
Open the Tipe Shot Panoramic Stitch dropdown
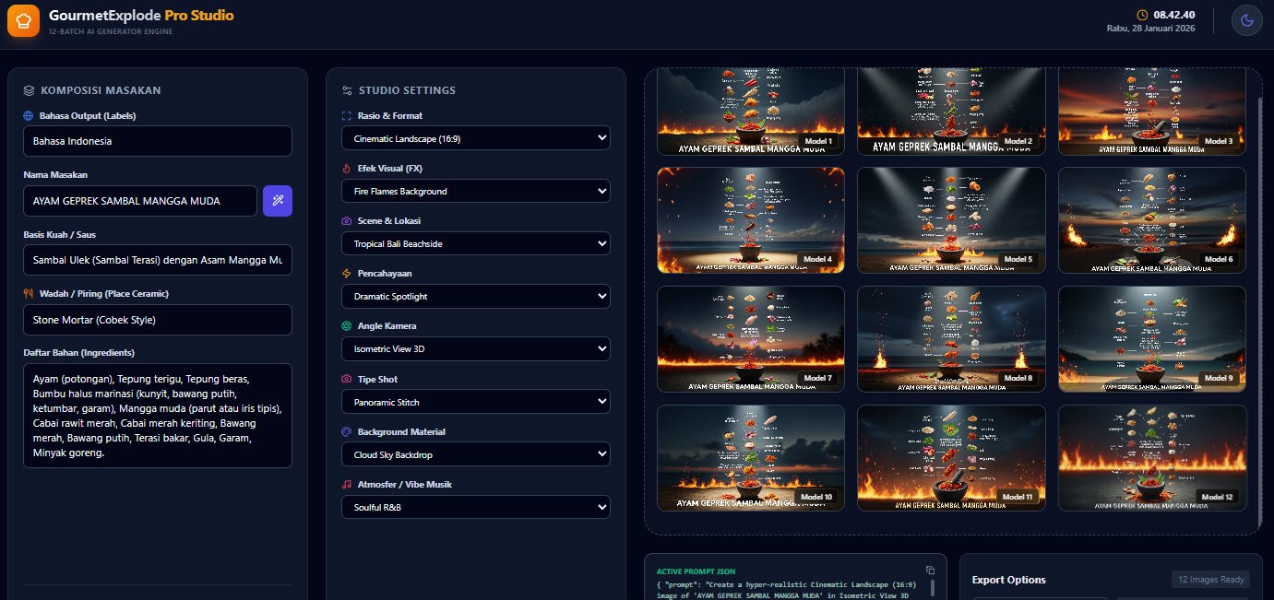476,402
